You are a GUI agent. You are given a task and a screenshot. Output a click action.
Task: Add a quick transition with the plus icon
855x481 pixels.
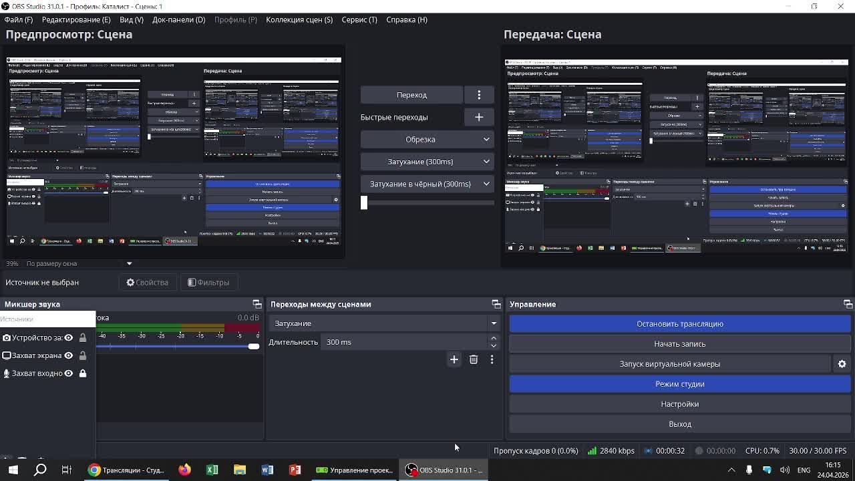tap(479, 117)
